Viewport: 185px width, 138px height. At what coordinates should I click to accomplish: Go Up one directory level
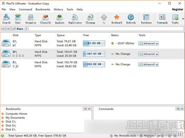coord(104,19)
